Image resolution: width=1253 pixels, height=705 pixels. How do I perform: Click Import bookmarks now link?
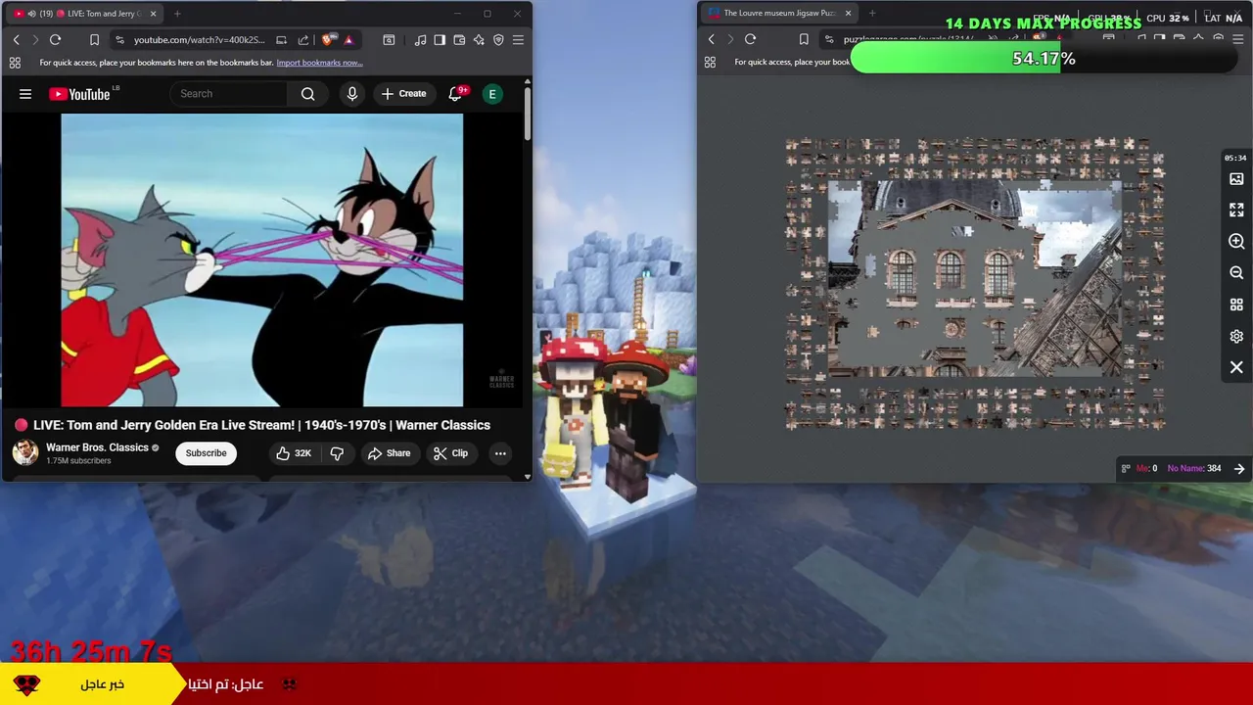319,63
